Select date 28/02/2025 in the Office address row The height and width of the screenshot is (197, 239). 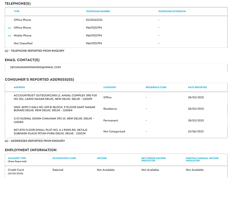196,98
